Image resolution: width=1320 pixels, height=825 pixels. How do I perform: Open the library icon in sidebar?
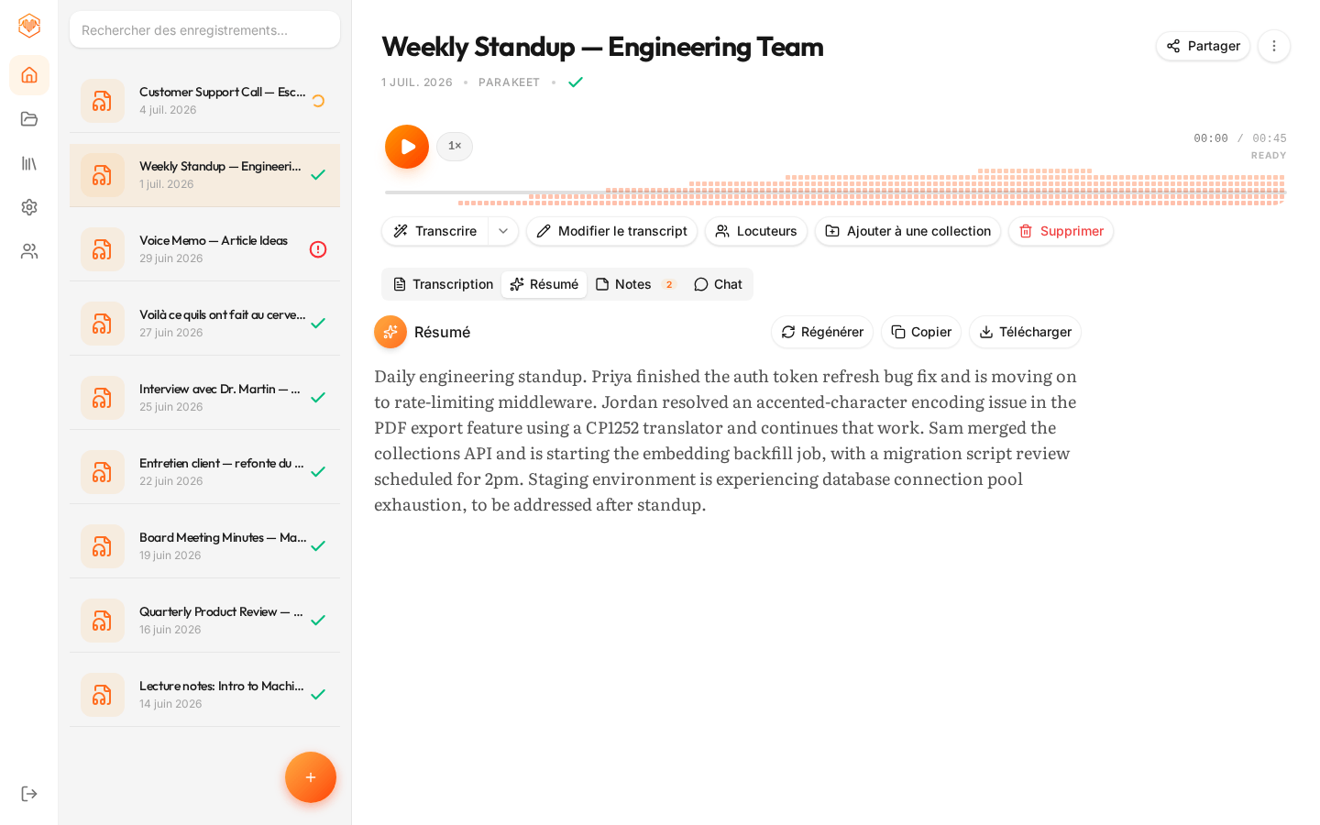tap(29, 163)
